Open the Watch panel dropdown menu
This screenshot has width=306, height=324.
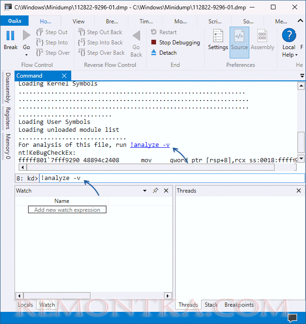145,190
